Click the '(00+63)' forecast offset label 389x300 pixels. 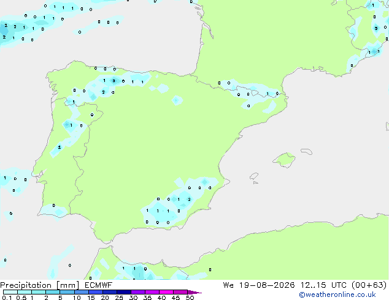coord(369,285)
